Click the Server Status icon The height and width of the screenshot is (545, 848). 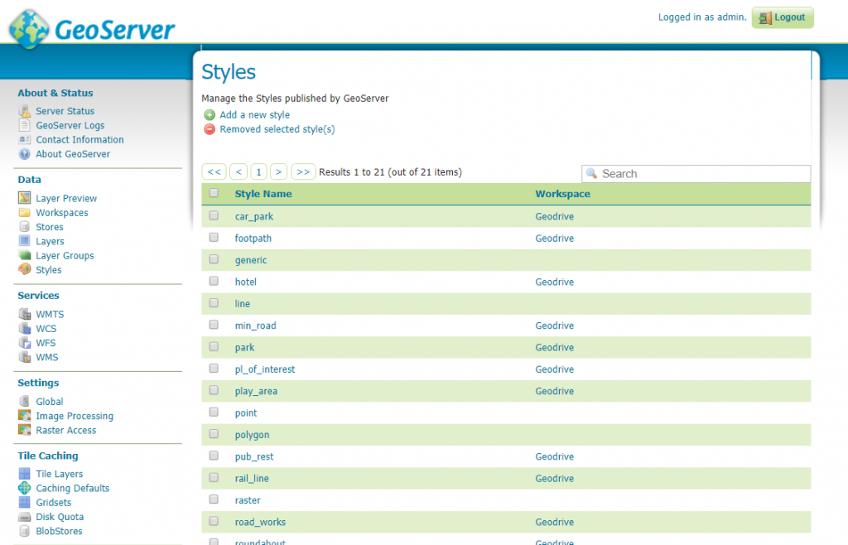pyautogui.click(x=24, y=111)
